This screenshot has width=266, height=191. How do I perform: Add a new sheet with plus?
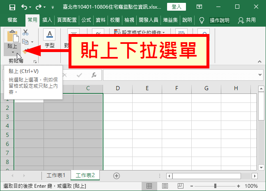(117, 176)
